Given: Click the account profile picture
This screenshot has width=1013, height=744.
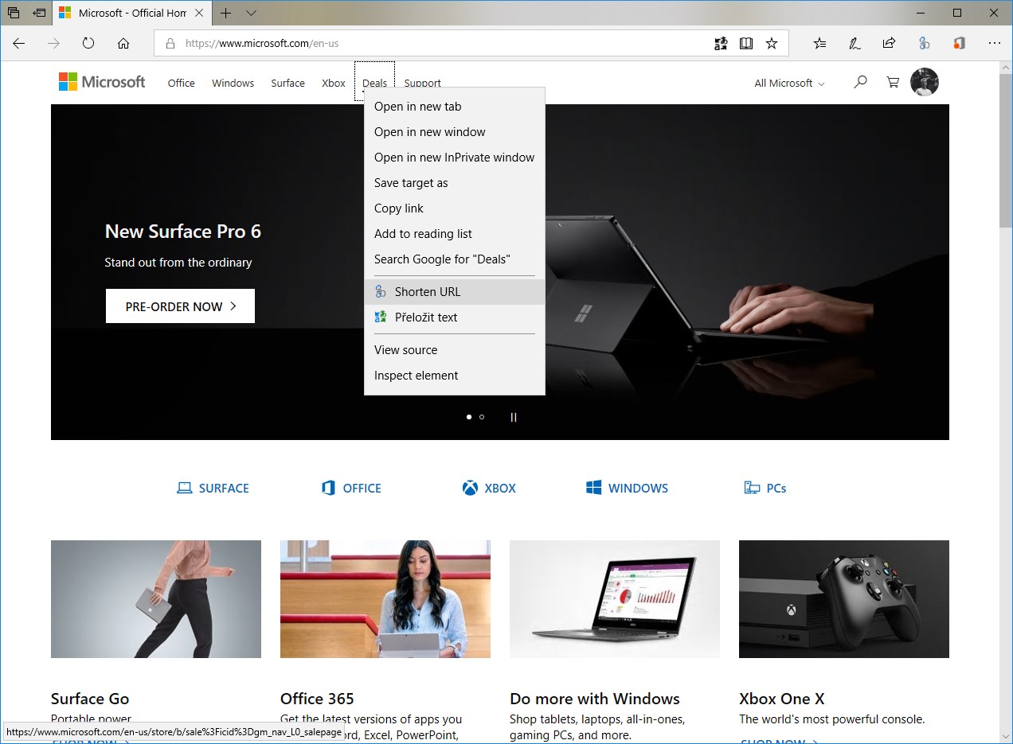Looking at the screenshot, I should coord(925,82).
